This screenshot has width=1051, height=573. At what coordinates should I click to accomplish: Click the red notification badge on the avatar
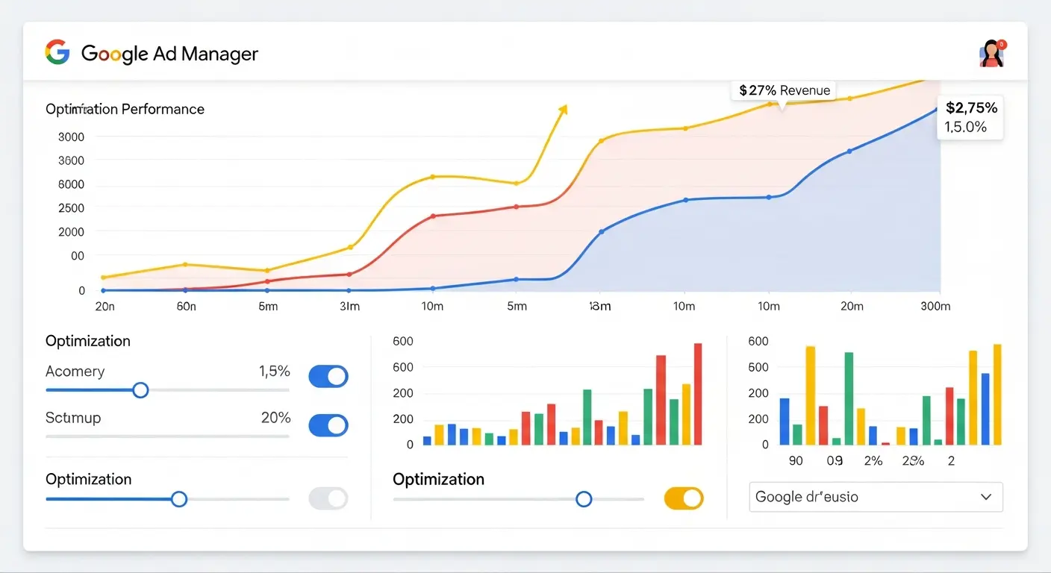(1002, 43)
